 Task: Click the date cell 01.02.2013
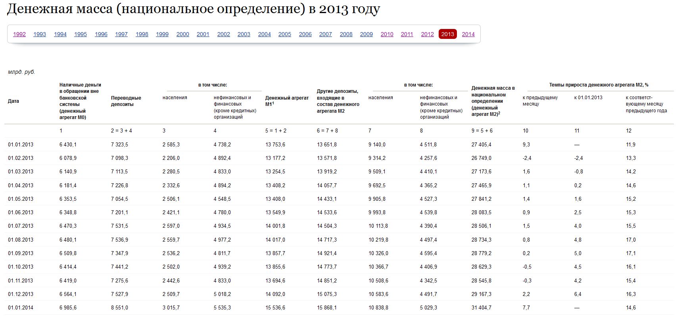[21, 158]
